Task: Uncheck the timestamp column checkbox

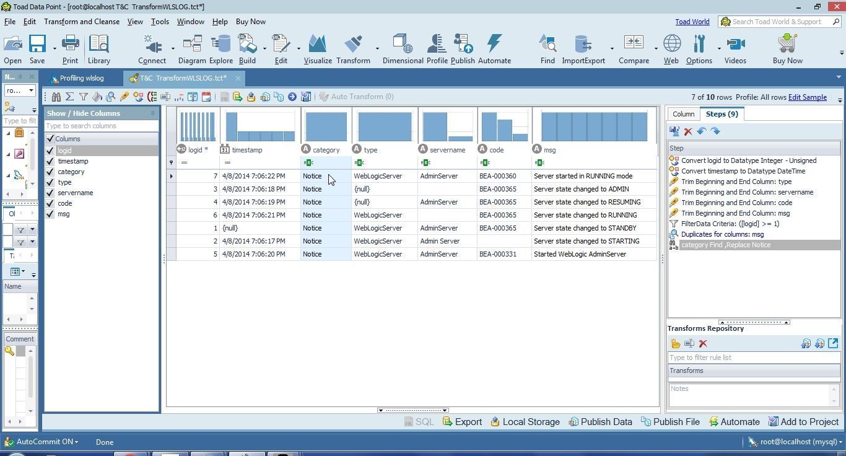Action: pos(50,161)
